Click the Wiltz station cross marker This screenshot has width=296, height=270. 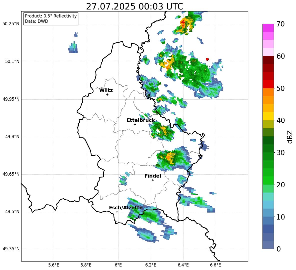point(107,94)
